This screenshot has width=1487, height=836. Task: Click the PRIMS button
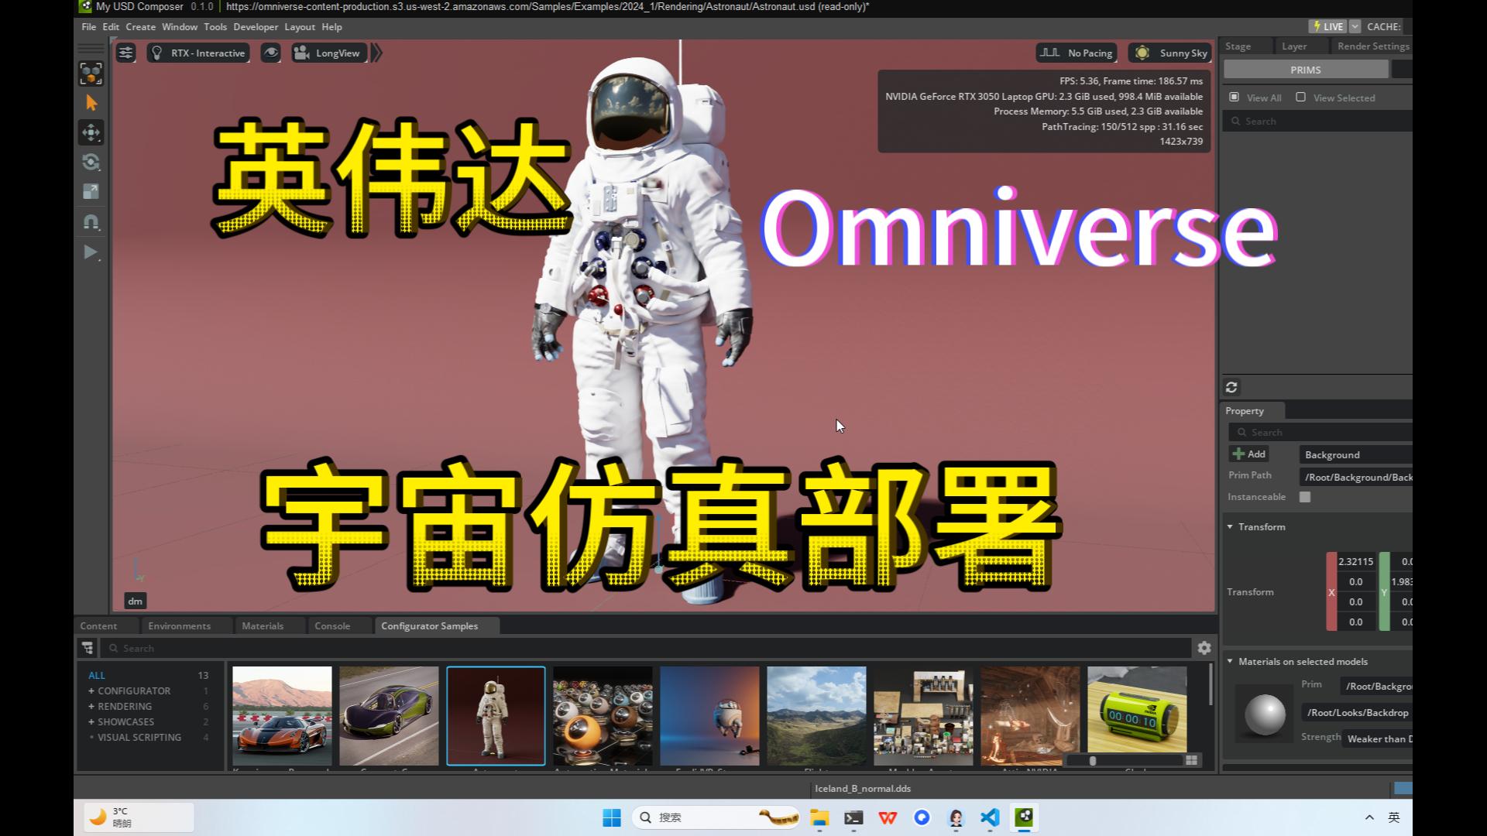(1305, 70)
